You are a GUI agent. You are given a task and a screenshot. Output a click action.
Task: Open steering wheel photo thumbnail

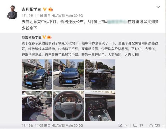click(68, 106)
